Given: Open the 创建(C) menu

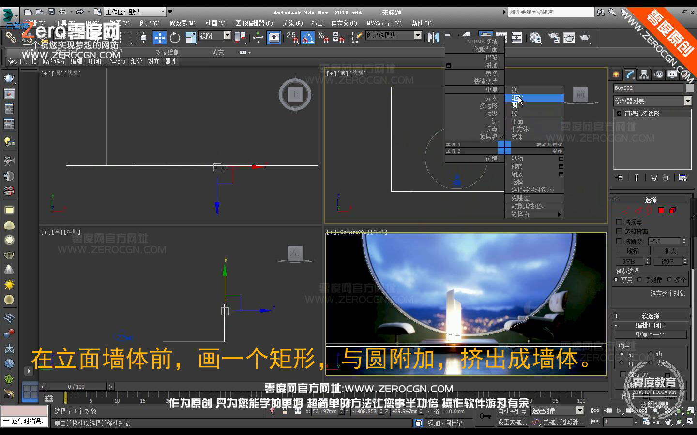Looking at the screenshot, I should click(x=150, y=23).
